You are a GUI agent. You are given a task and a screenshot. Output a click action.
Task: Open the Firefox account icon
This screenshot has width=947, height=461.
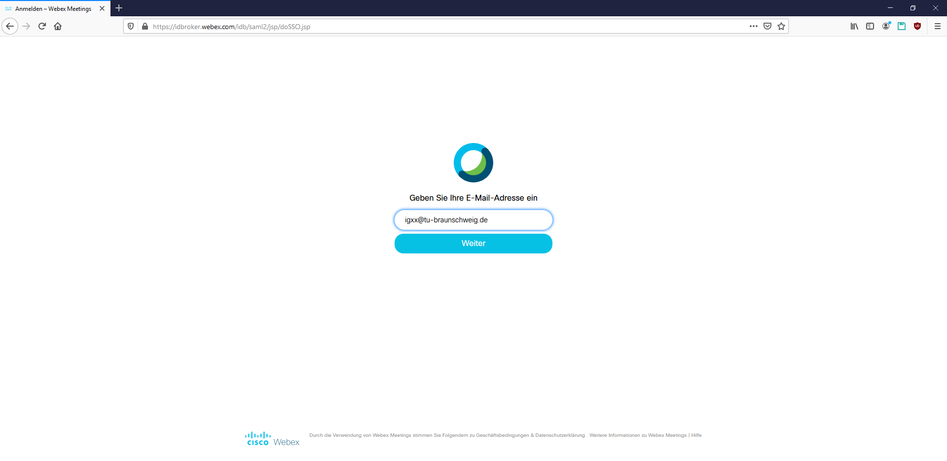point(886,26)
